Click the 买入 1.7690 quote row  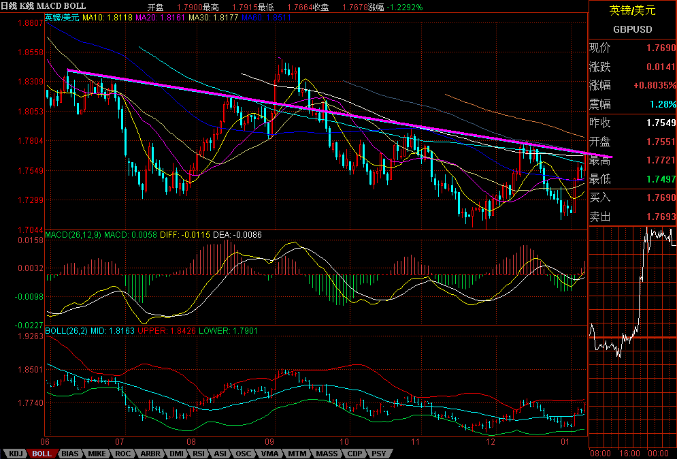[633, 197]
